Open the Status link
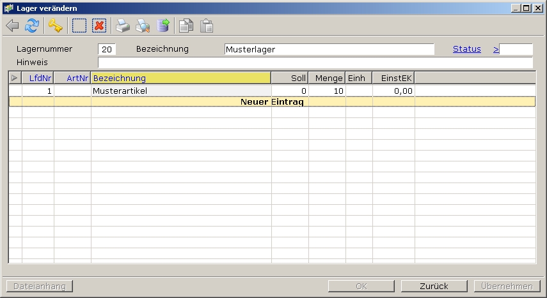This screenshot has width=547, height=298. [466, 49]
